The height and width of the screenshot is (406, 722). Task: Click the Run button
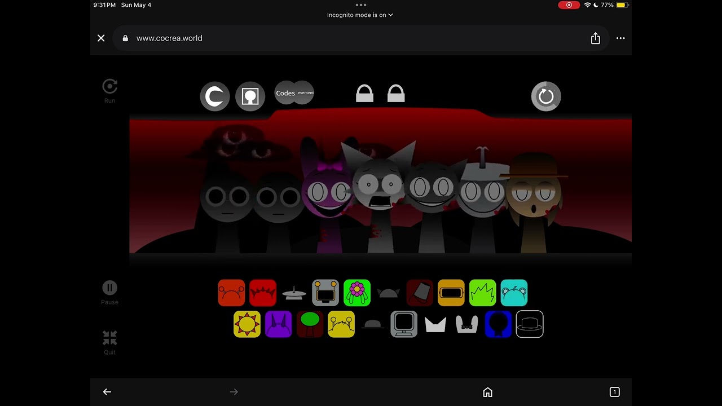(109, 91)
